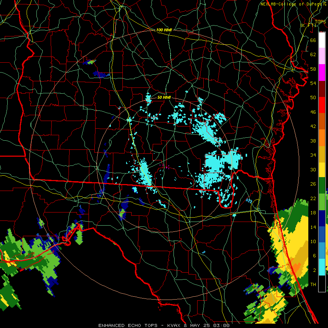Click the legend value 26

tap(313, 184)
